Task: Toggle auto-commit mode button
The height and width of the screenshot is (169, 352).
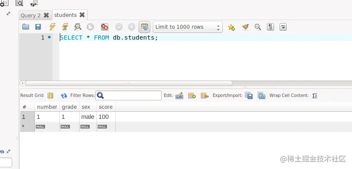Action: [x=144, y=27]
